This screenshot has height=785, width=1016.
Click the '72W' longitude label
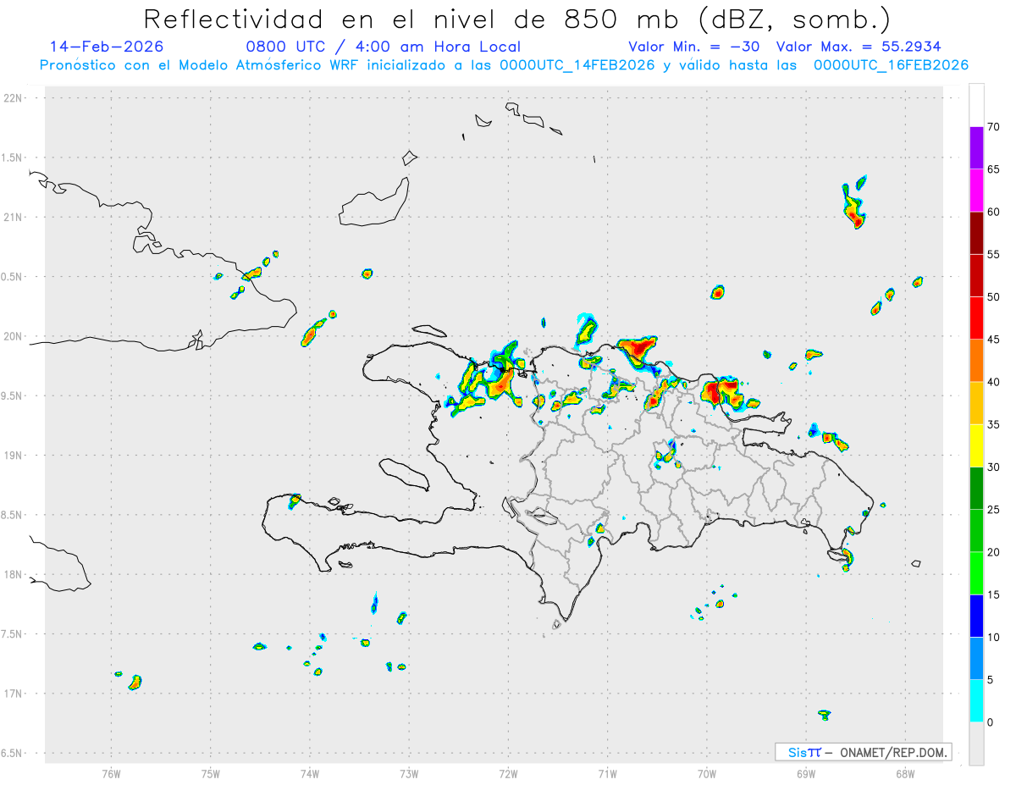tap(508, 773)
